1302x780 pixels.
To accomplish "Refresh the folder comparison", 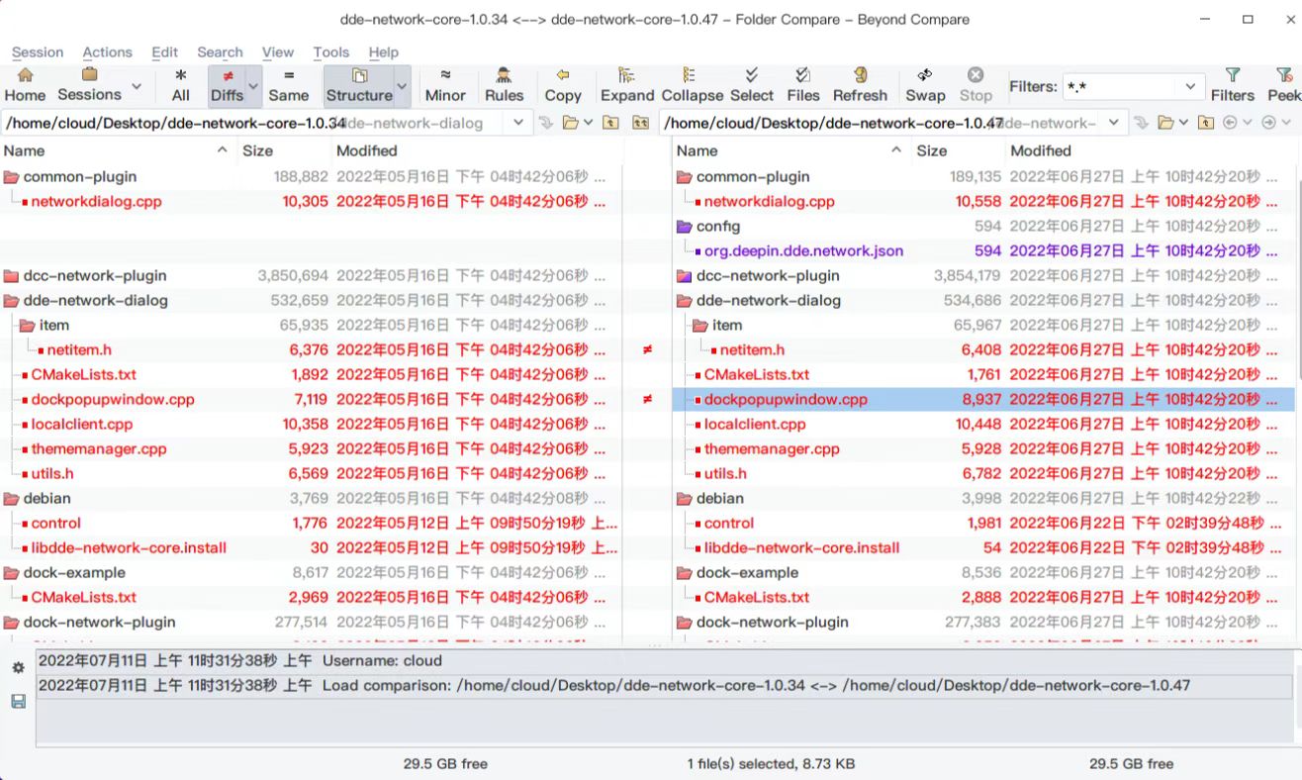I will coord(860,85).
